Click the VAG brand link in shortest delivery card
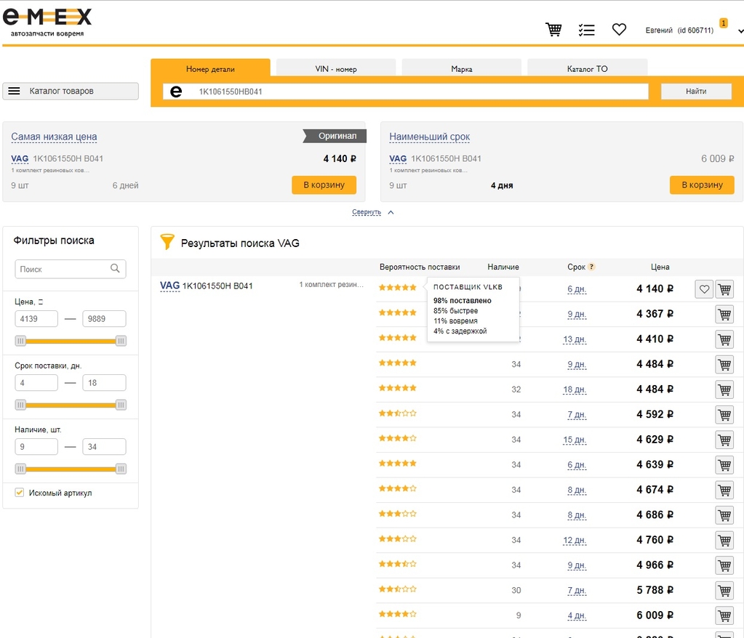This screenshot has width=744, height=638. pyautogui.click(x=398, y=158)
